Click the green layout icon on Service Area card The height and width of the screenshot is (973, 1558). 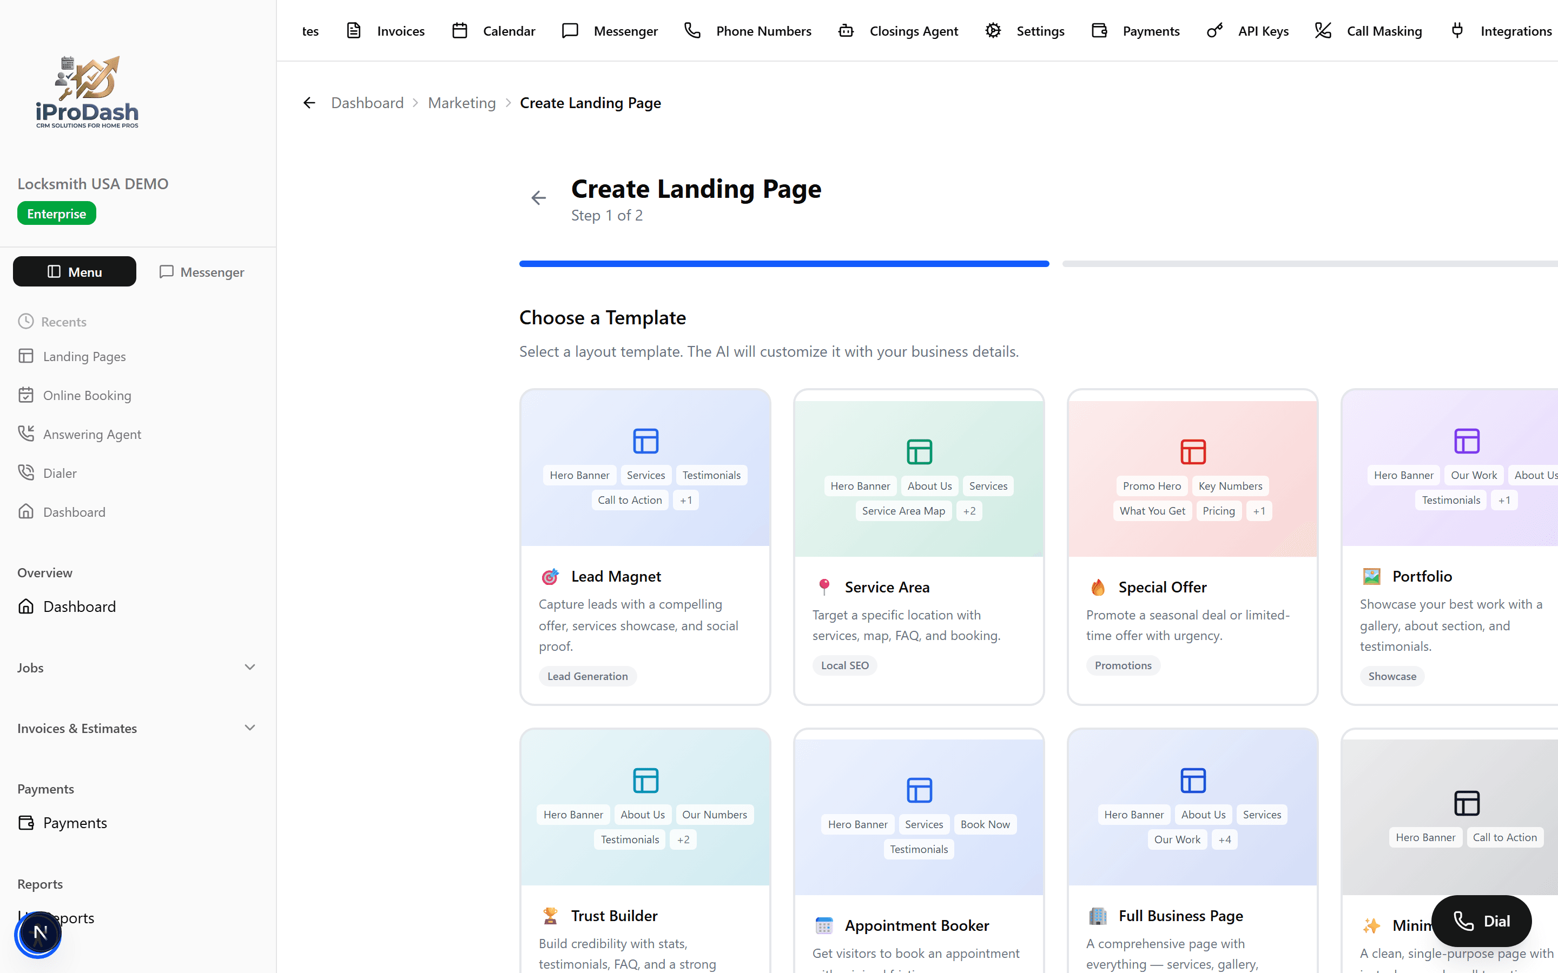[919, 452]
